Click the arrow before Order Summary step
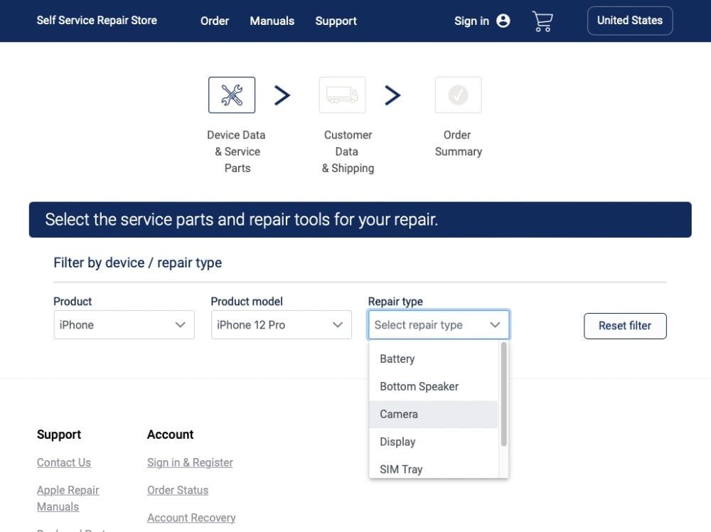Viewport: 711px width, 532px height. (392, 95)
